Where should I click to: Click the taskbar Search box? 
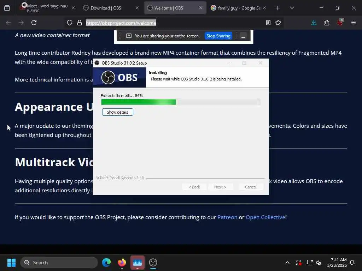[x=59, y=263]
